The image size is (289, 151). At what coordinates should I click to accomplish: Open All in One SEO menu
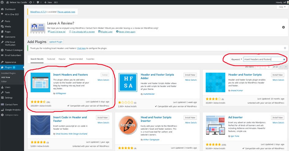(x=12, y=14)
